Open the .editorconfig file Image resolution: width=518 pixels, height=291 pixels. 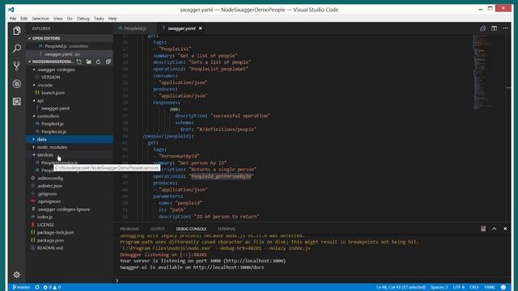(x=70, y=178)
